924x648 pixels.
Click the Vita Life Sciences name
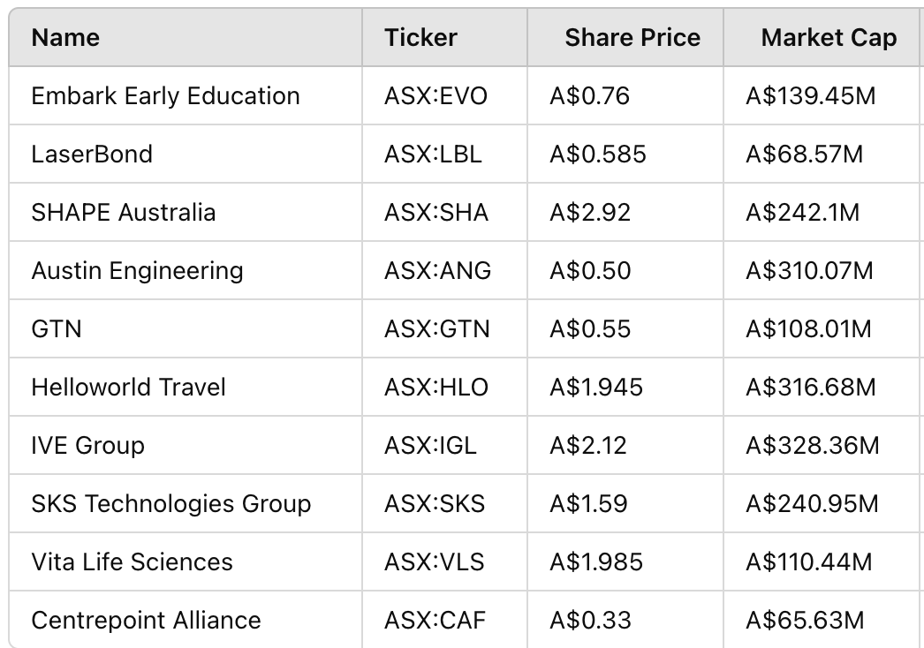[x=132, y=562]
